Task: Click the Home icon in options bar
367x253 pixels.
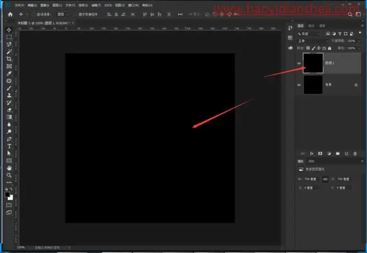Action: (10, 14)
